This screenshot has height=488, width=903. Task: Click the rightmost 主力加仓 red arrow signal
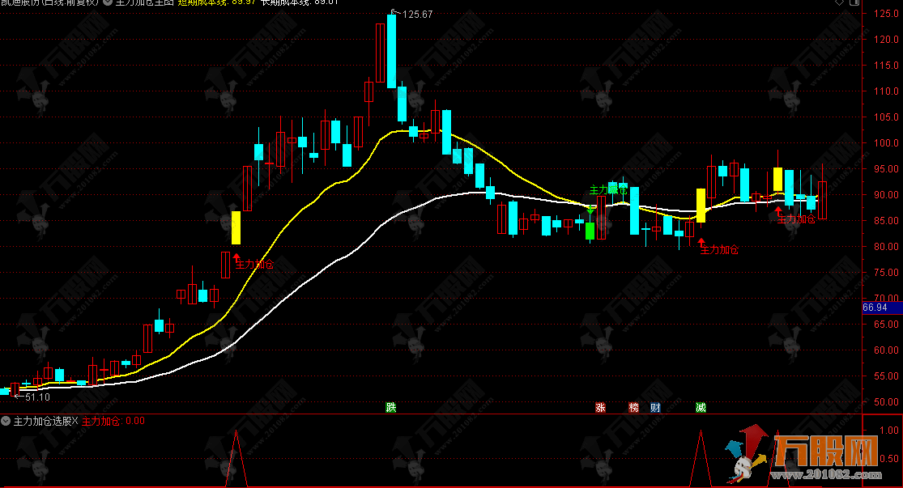pyautogui.click(x=777, y=210)
